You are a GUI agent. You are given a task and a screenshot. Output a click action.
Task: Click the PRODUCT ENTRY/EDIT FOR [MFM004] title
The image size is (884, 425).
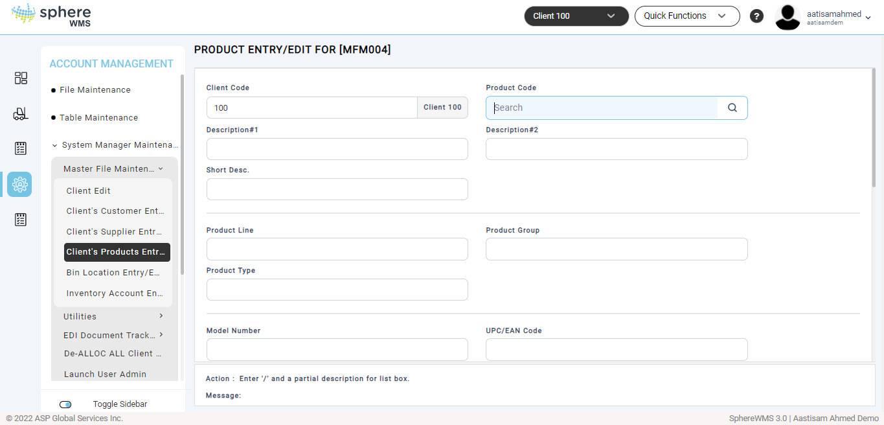292,49
